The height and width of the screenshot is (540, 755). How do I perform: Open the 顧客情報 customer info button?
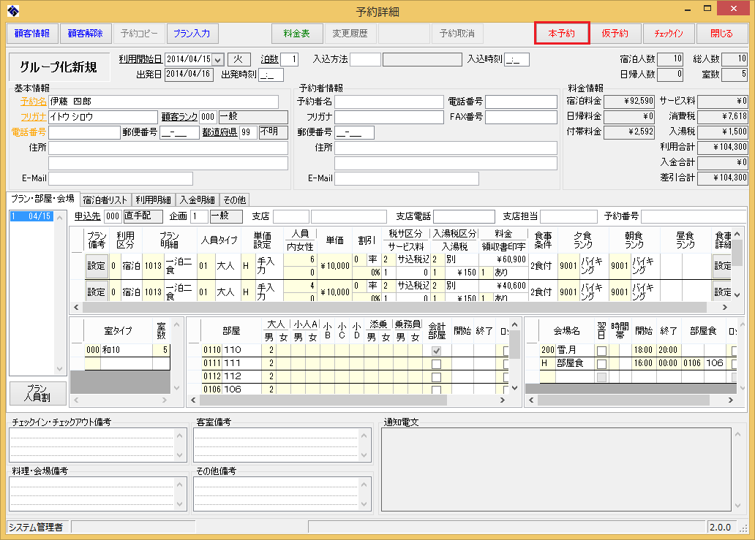pos(32,33)
